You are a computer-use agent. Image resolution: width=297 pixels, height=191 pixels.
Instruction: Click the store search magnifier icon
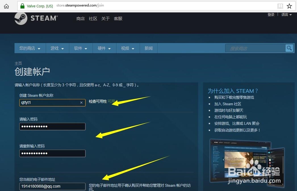click(x=289, y=48)
